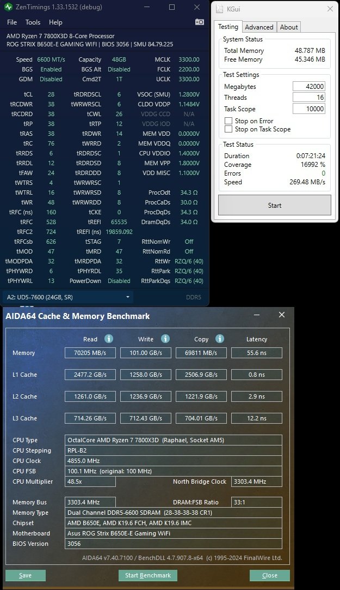Viewport: 340px width, 590px height.
Task: Click the KGui window title icon
Action: tap(220, 9)
